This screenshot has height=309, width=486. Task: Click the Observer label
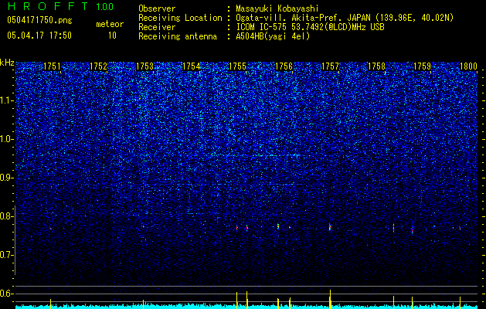tap(157, 8)
